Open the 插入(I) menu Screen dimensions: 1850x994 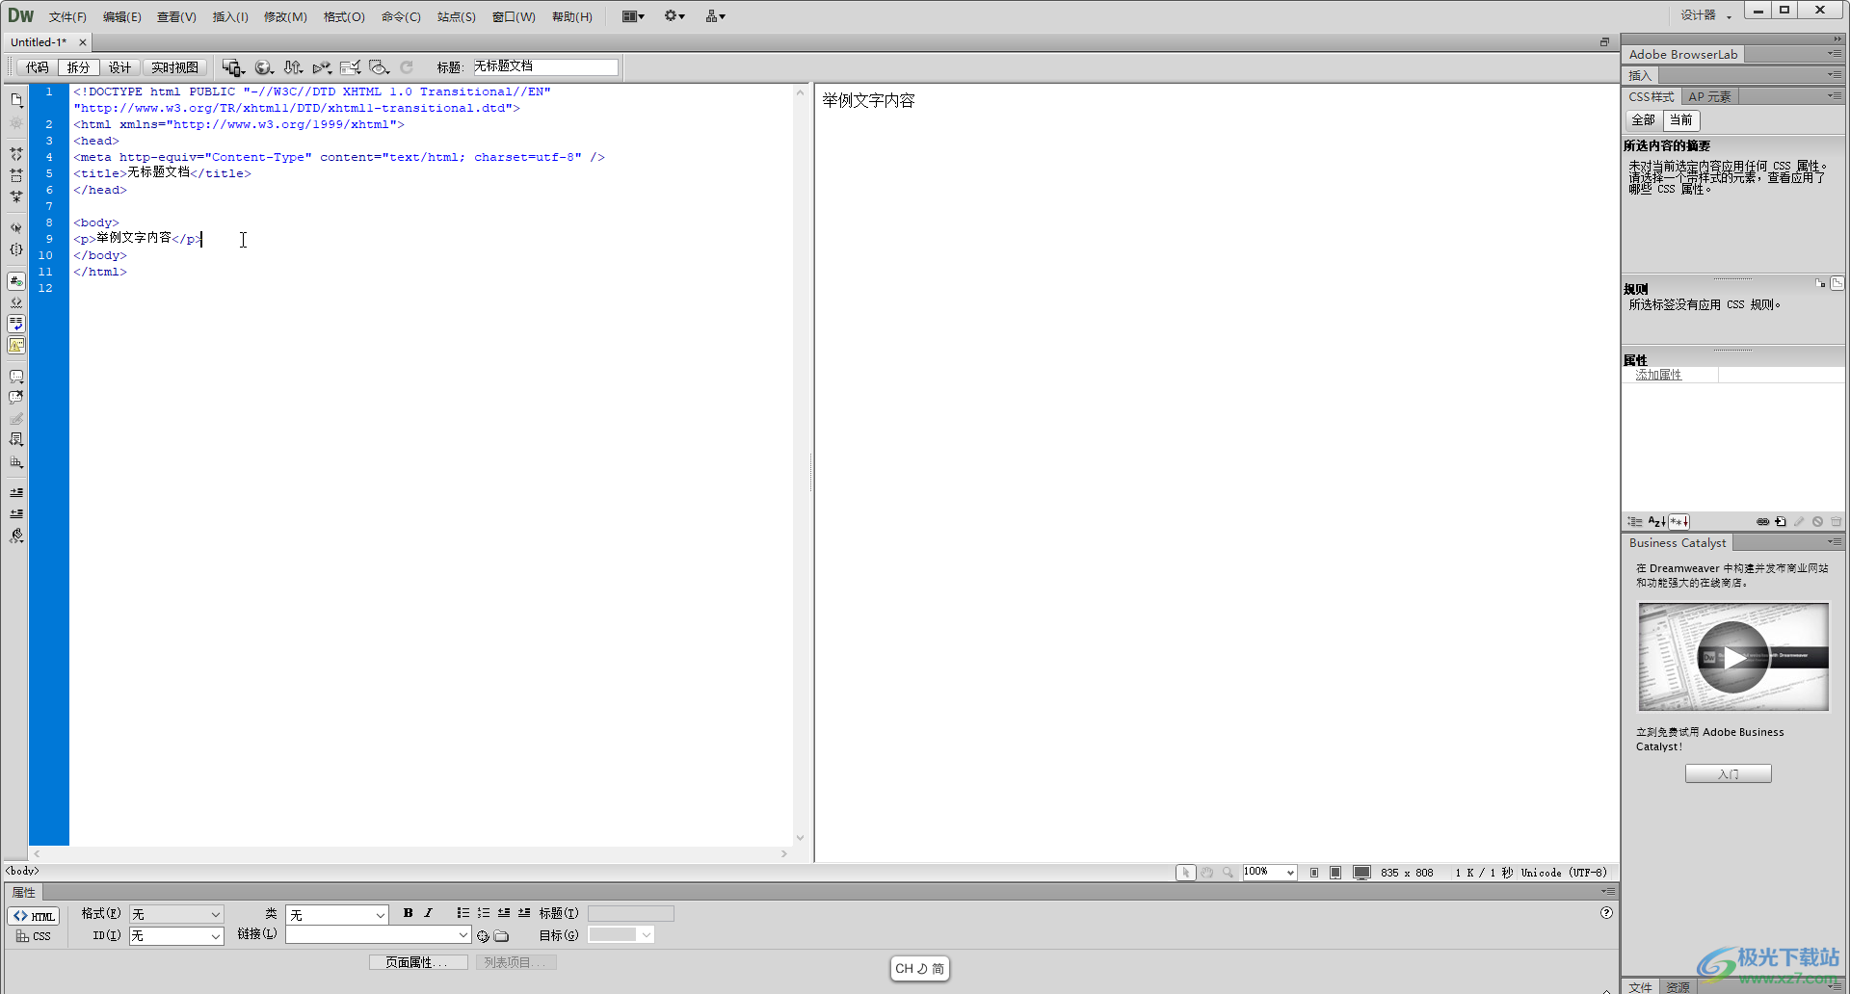pyautogui.click(x=230, y=16)
